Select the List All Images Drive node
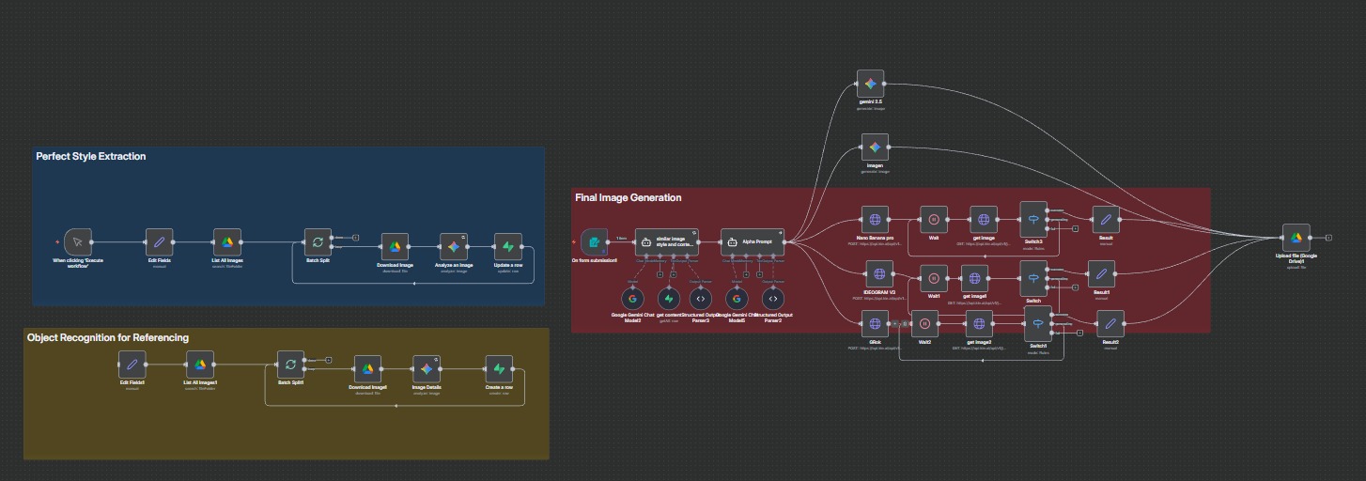 pyautogui.click(x=227, y=242)
